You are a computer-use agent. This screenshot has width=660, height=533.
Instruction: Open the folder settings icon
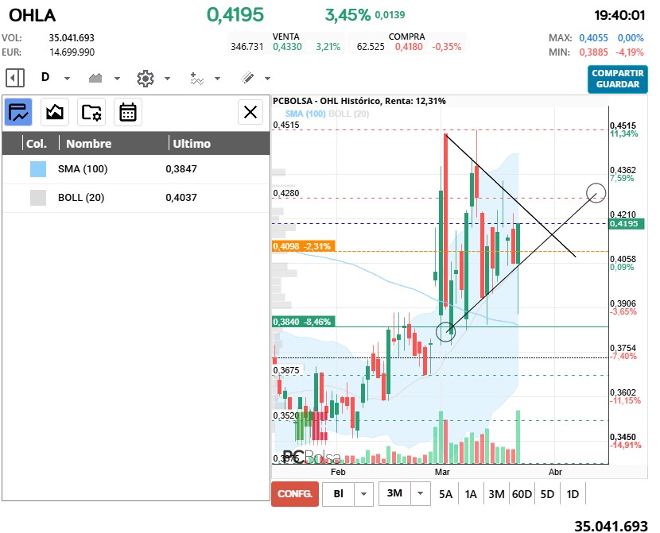tap(91, 112)
